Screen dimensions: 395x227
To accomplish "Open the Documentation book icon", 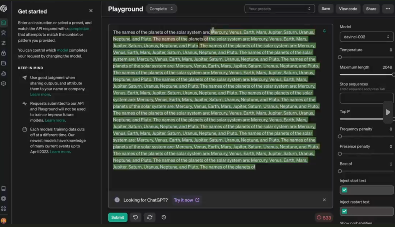I will 3,189.
